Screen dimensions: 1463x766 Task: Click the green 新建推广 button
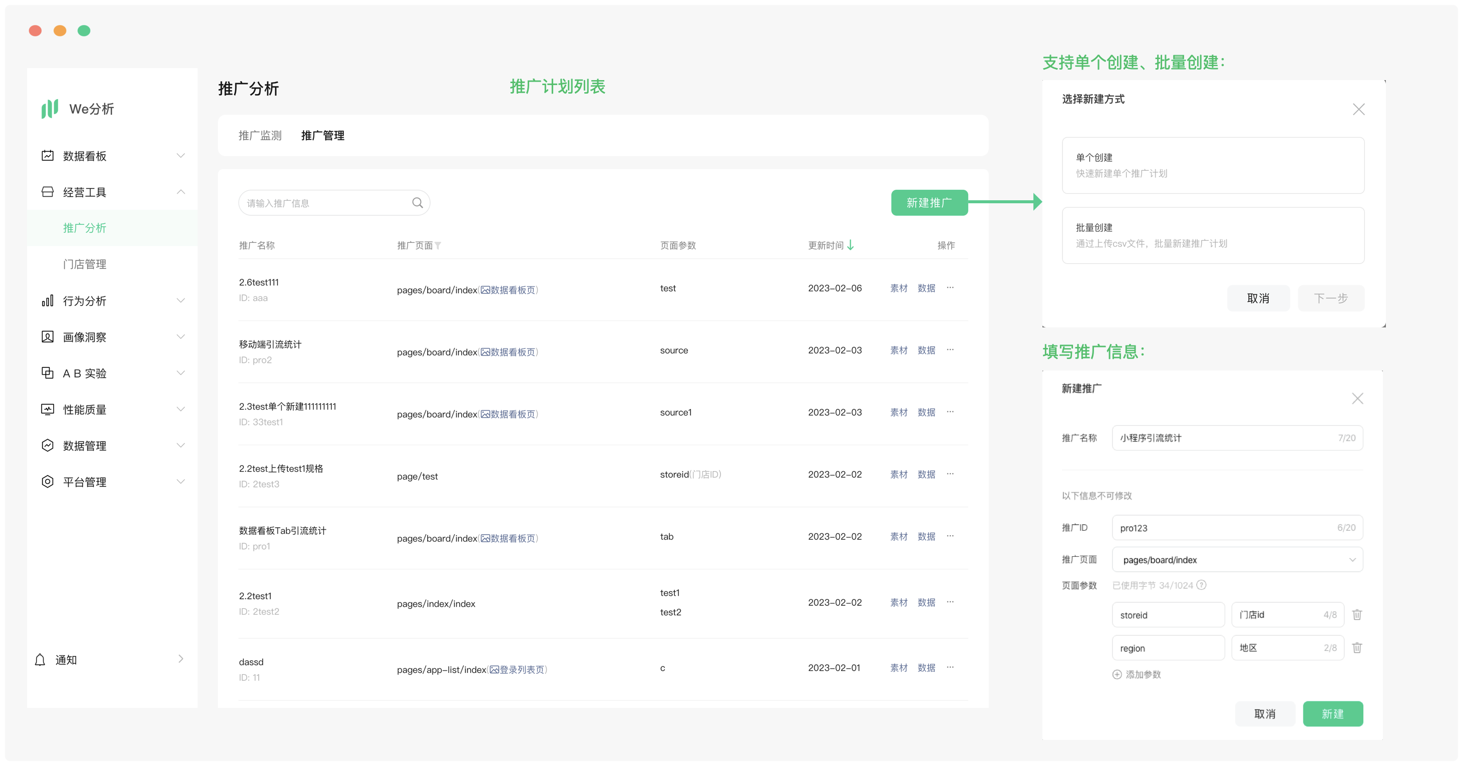(x=929, y=203)
